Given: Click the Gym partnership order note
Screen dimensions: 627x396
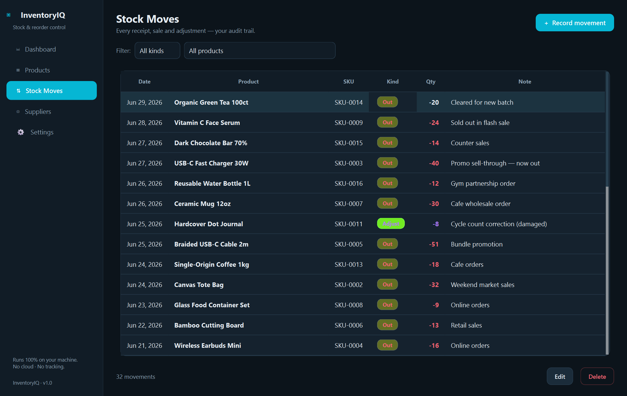Looking at the screenshot, I should [x=483, y=184].
